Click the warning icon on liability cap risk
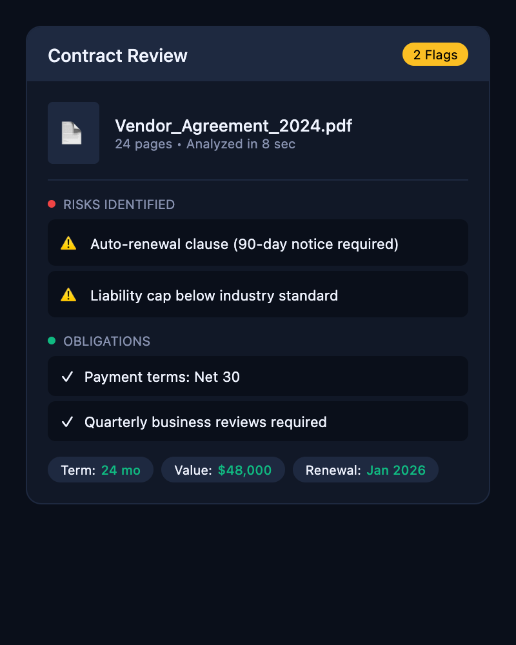Viewport: 516px width, 645px height. pyautogui.click(x=68, y=295)
